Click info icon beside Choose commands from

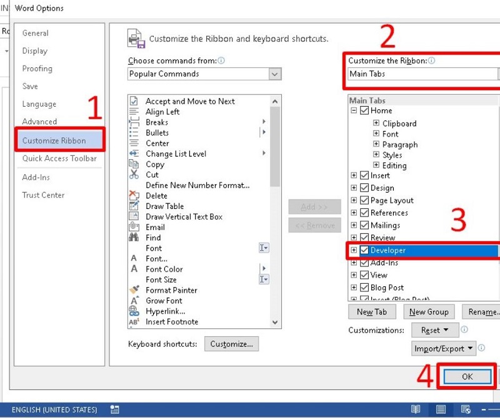click(x=221, y=61)
